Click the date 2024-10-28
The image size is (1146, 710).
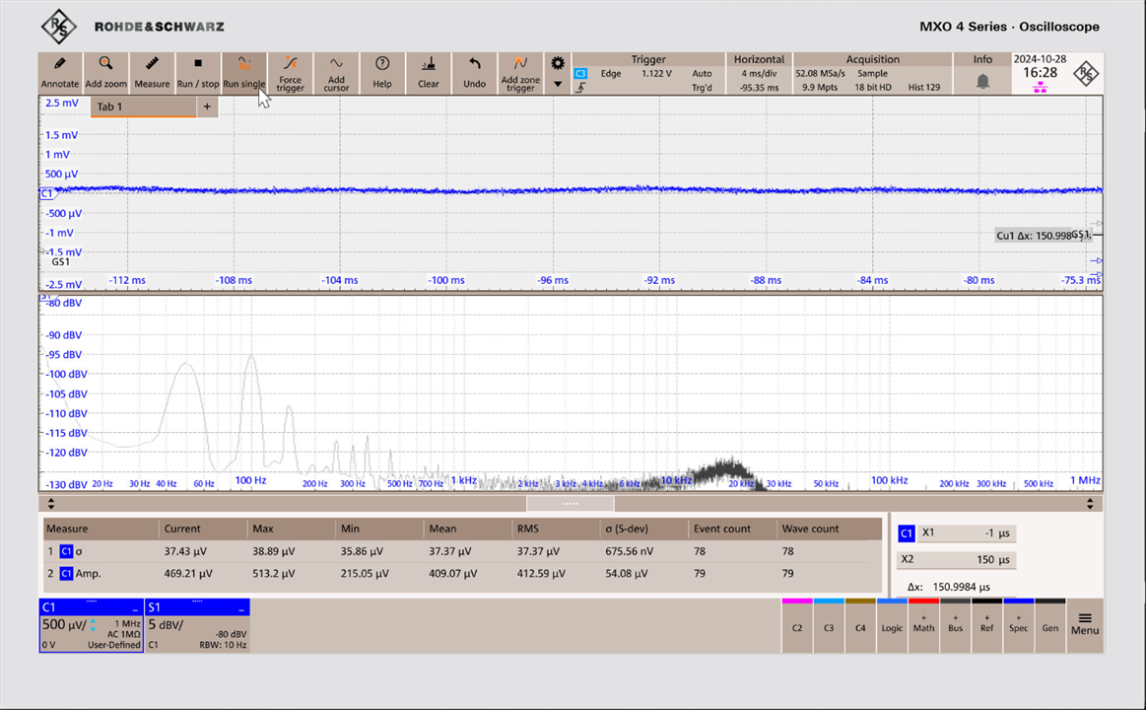pos(1040,59)
